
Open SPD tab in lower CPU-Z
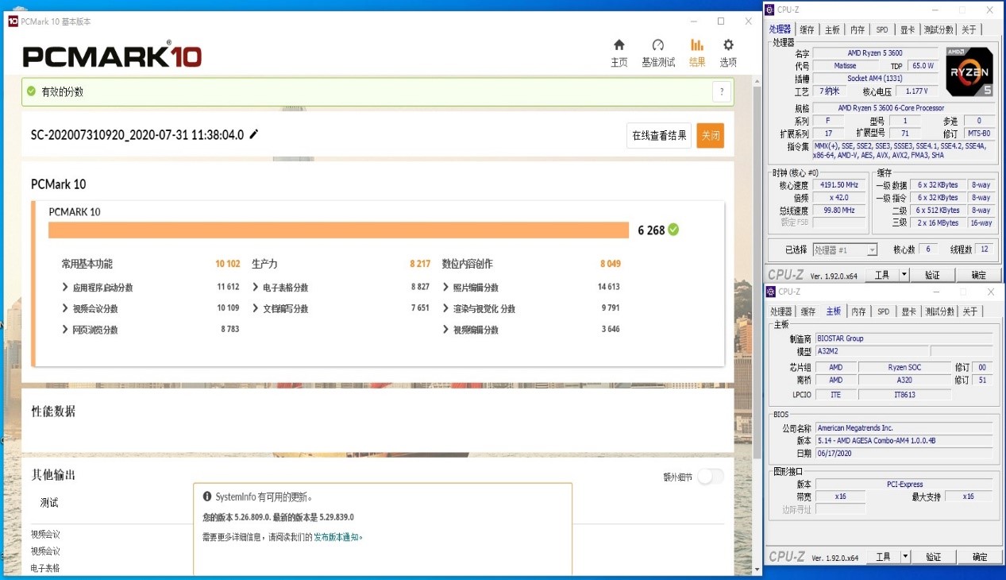(x=883, y=311)
